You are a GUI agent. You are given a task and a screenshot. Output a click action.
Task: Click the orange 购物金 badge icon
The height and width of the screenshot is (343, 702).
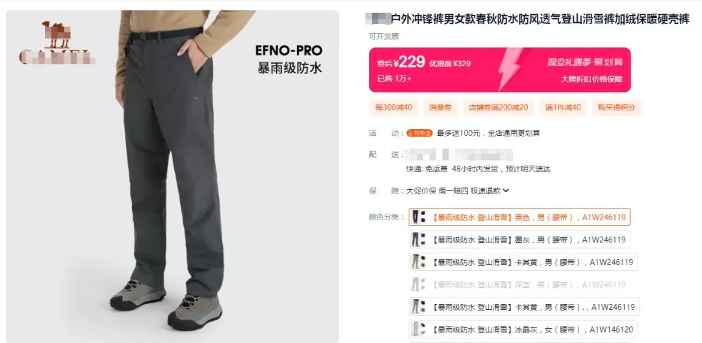coord(420,133)
